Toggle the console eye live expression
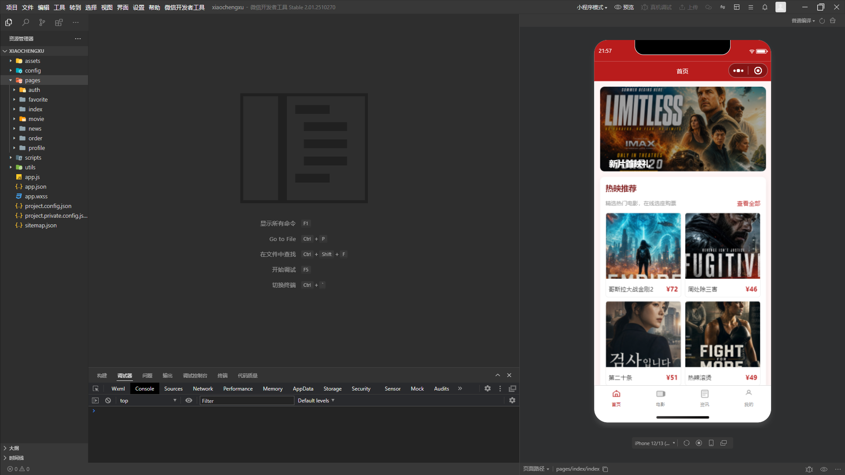Viewport: 845px width, 475px height. [189, 401]
